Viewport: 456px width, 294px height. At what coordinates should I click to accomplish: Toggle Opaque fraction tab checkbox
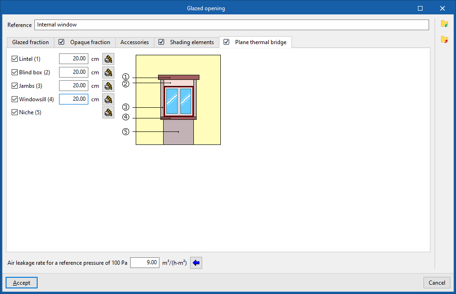point(61,42)
